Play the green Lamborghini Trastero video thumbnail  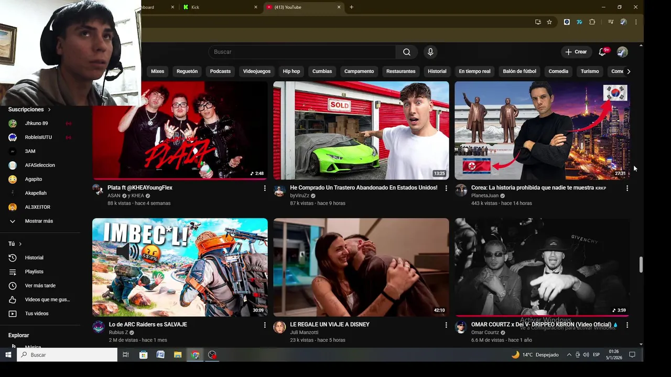point(361,130)
